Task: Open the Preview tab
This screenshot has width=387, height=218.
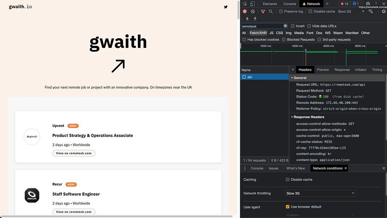Action: coord(323,69)
